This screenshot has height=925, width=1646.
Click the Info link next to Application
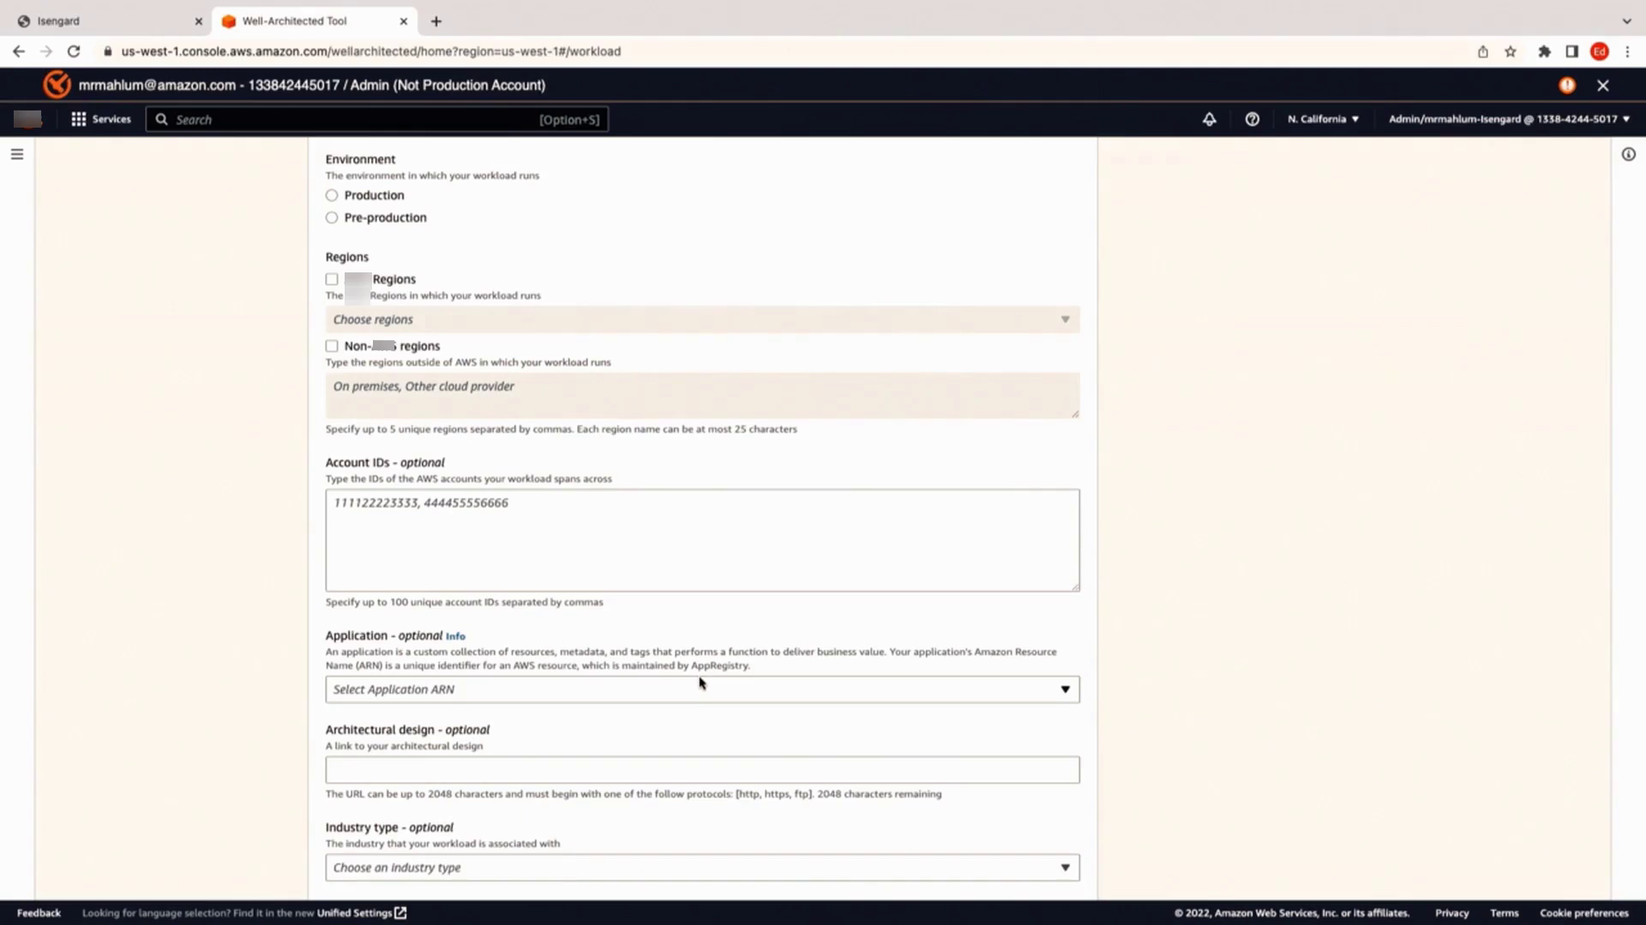tap(455, 636)
